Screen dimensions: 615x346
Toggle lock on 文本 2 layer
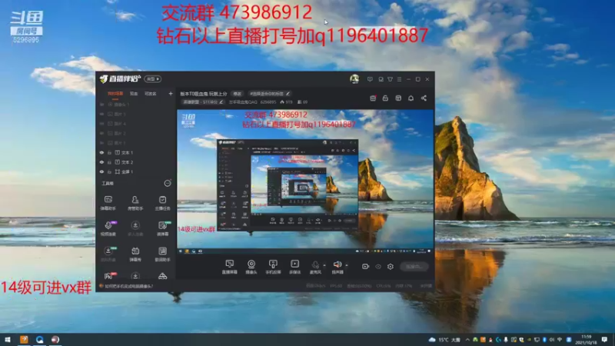click(110, 162)
